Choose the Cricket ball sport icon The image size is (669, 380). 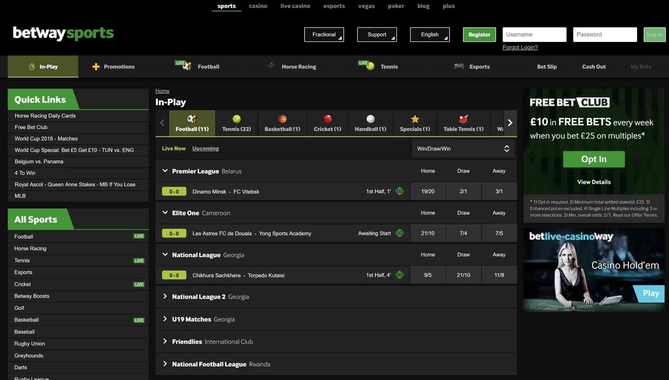(x=327, y=119)
